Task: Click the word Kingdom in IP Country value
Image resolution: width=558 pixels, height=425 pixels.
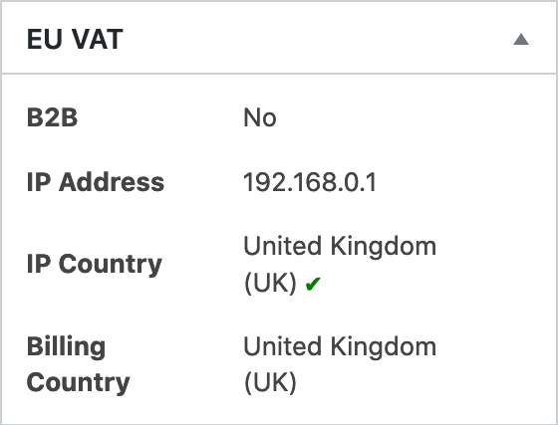Action: pyautogui.click(x=384, y=247)
